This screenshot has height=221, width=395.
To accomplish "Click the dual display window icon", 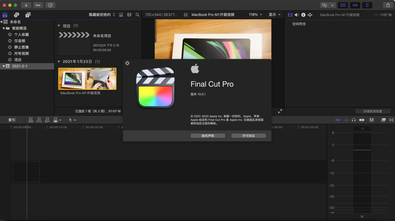I will pyautogui.click(x=324, y=5).
